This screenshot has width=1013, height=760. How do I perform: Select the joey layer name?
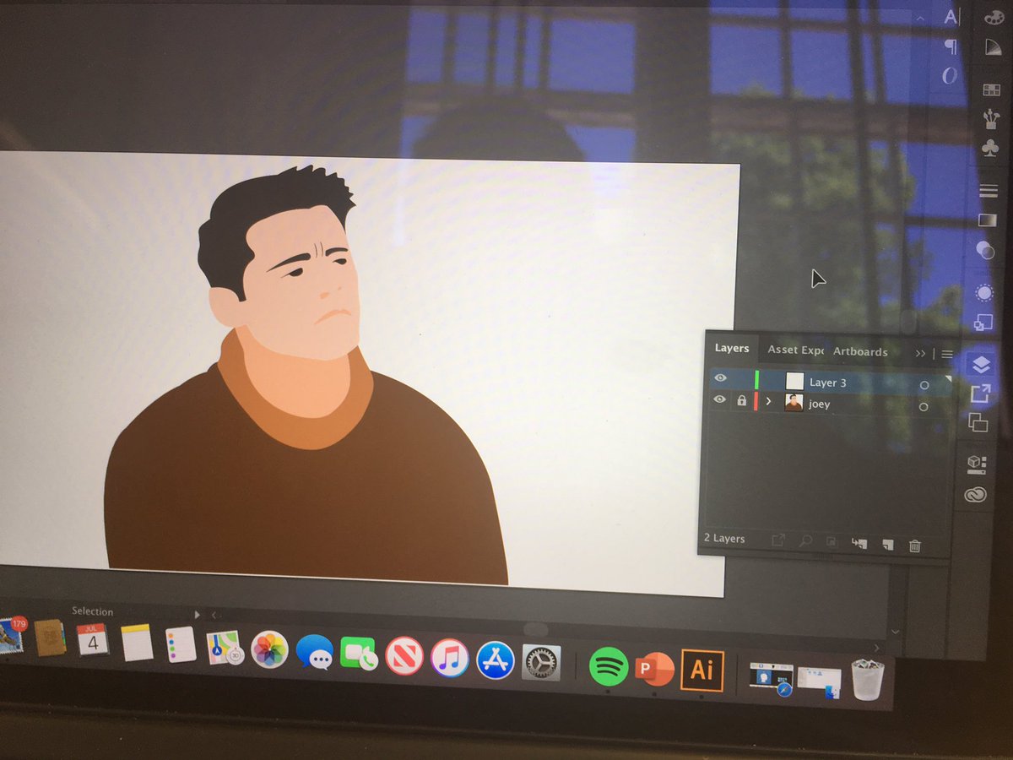click(x=819, y=404)
